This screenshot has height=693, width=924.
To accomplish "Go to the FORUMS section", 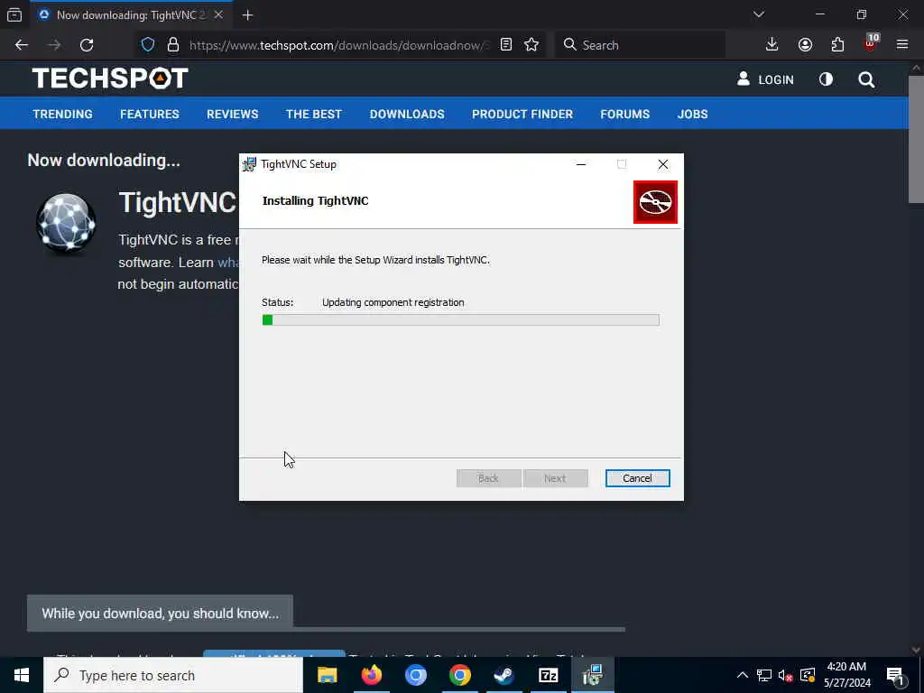I will [625, 115].
